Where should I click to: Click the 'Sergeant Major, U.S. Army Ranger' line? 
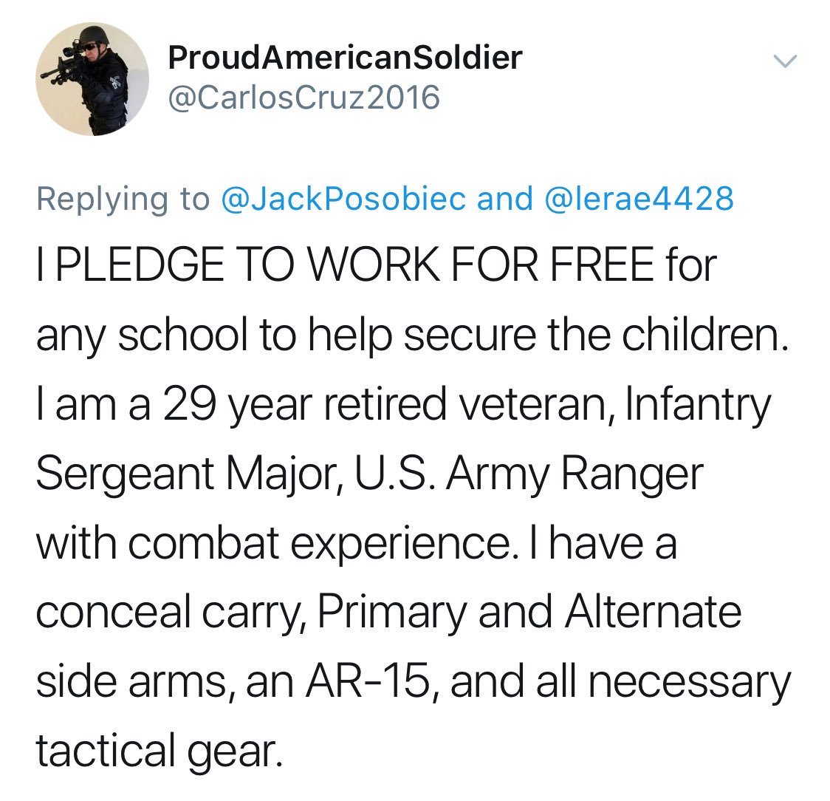click(x=369, y=474)
